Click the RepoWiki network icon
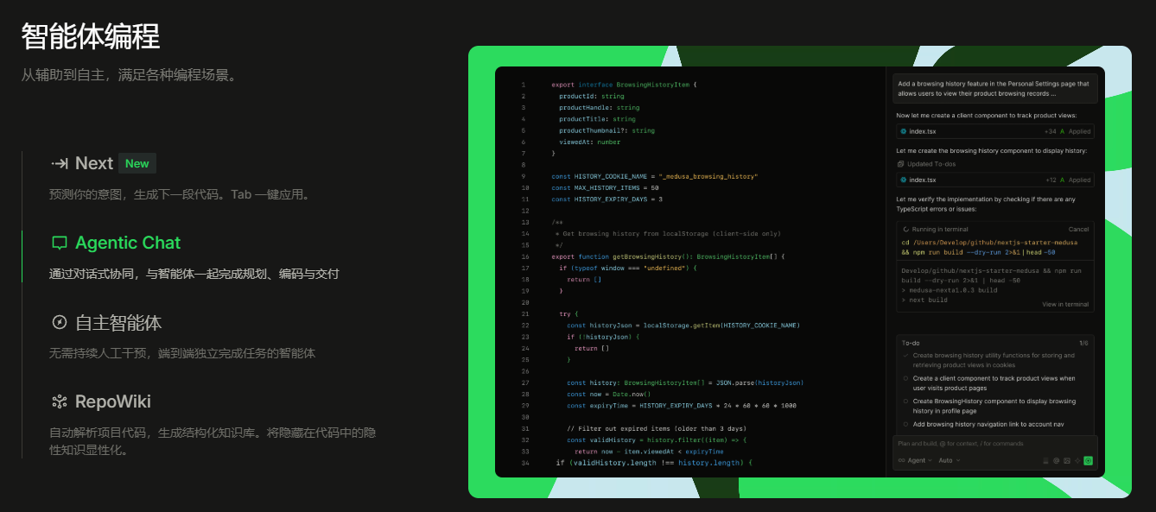The width and height of the screenshot is (1156, 512). click(59, 401)
